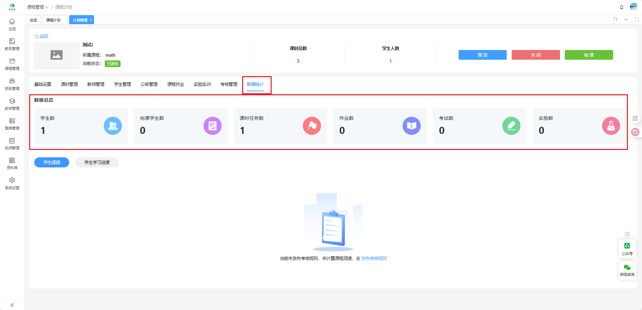Click the notification bell icon
Image resolution: width=642 pixels, height=310 pixels.
(x=622, y=7)
